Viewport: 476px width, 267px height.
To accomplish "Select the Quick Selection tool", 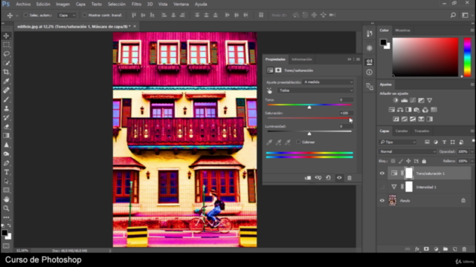I will (7, 63).
